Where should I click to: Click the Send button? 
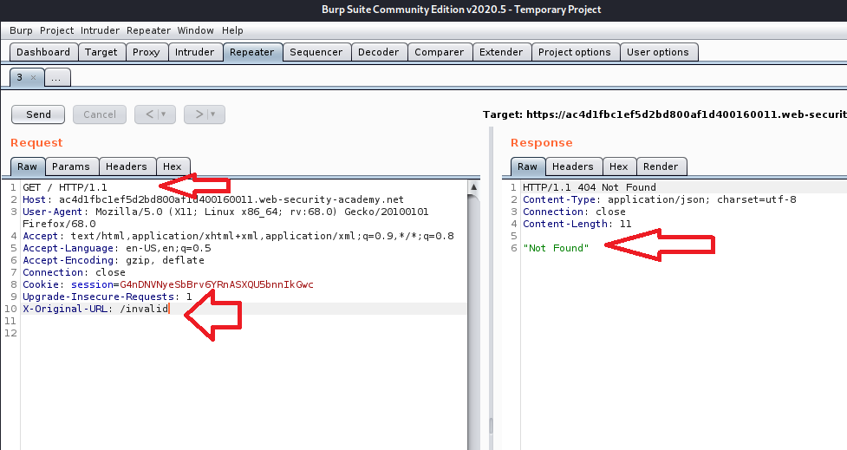click(38, 114)
